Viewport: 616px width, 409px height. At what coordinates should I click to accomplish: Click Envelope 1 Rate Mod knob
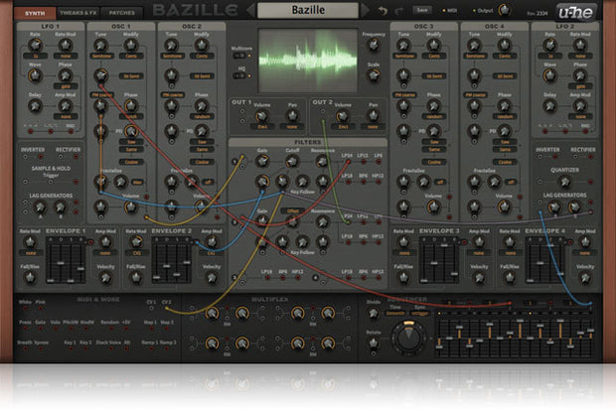click(30, 242)
